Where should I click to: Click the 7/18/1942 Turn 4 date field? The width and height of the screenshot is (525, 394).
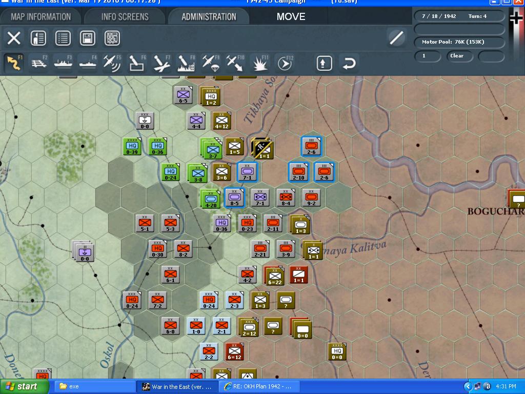[x=459, y=16]
